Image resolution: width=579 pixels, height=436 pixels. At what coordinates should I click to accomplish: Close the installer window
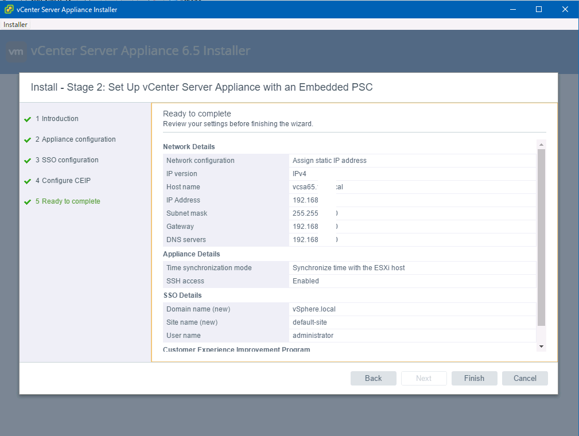tap(565, 9)
